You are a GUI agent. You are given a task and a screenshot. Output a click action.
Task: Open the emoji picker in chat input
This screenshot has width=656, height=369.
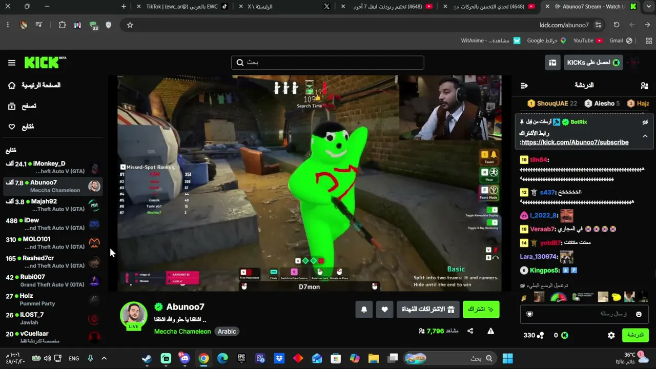pyautogui.click(x=639, y=314)
